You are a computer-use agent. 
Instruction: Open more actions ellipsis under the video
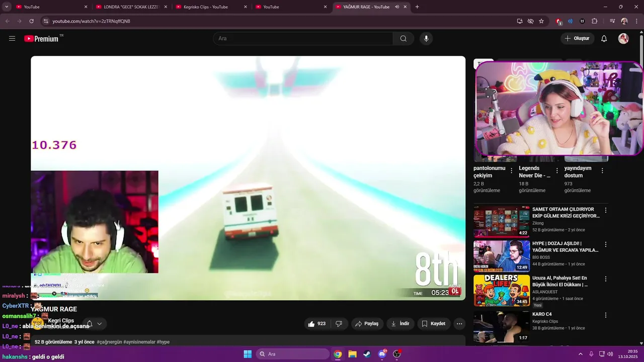[459, 324]
